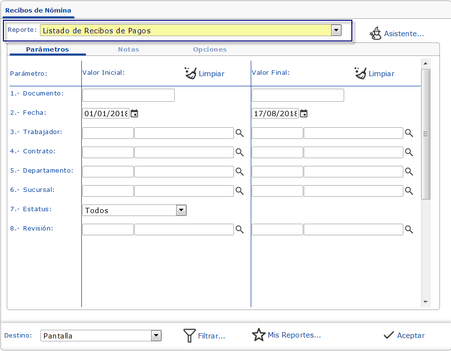The width and height of the screenshot is (451, 351).
Task: Click the Aceptar checkmark icon
Action: [x=388, y=335]
